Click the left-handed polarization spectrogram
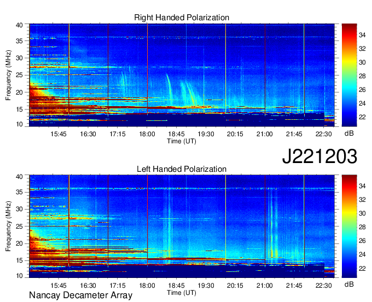The height and width of the screenshot is (302, 372). [x=182, y=226]
